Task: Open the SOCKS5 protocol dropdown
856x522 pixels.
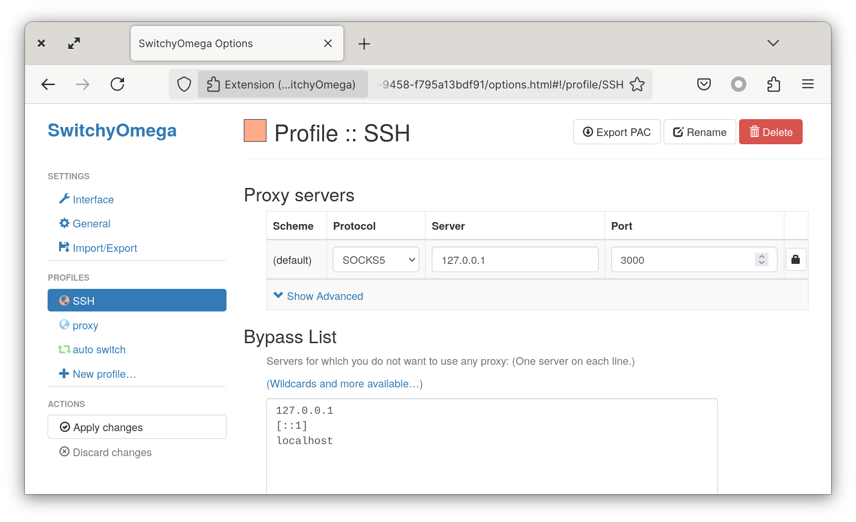Action: (376, 260)
